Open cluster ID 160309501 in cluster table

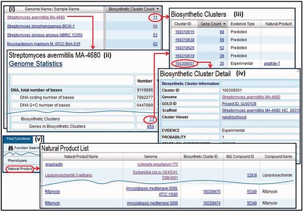(x=185, y=63)
